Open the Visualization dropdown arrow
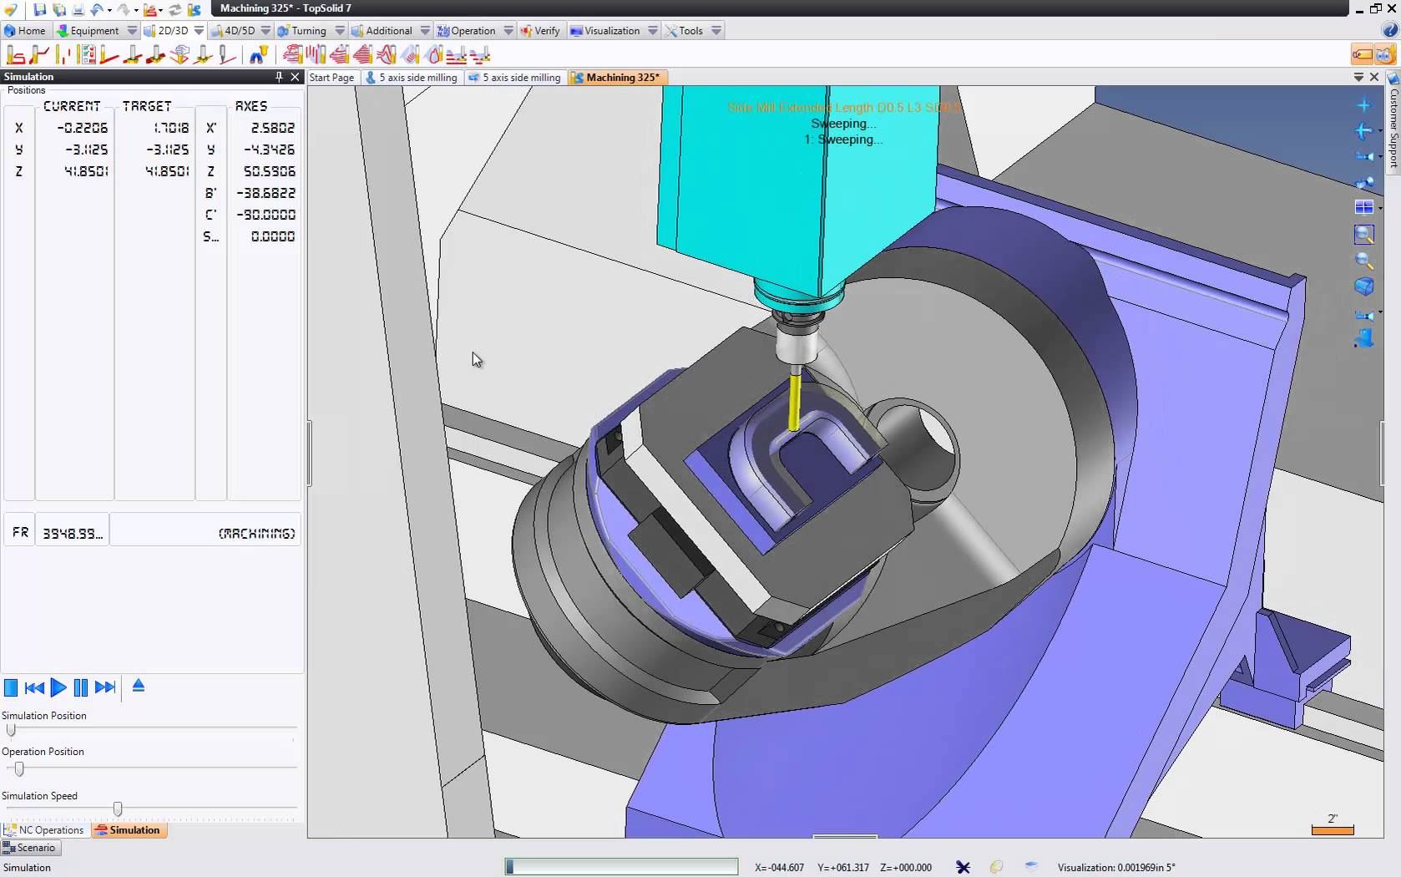Viewport: 1401px width, 877px height. click(x=653, y=31)
